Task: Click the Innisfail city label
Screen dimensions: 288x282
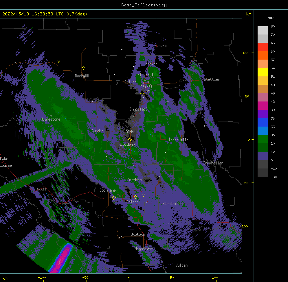Action: 139,109
